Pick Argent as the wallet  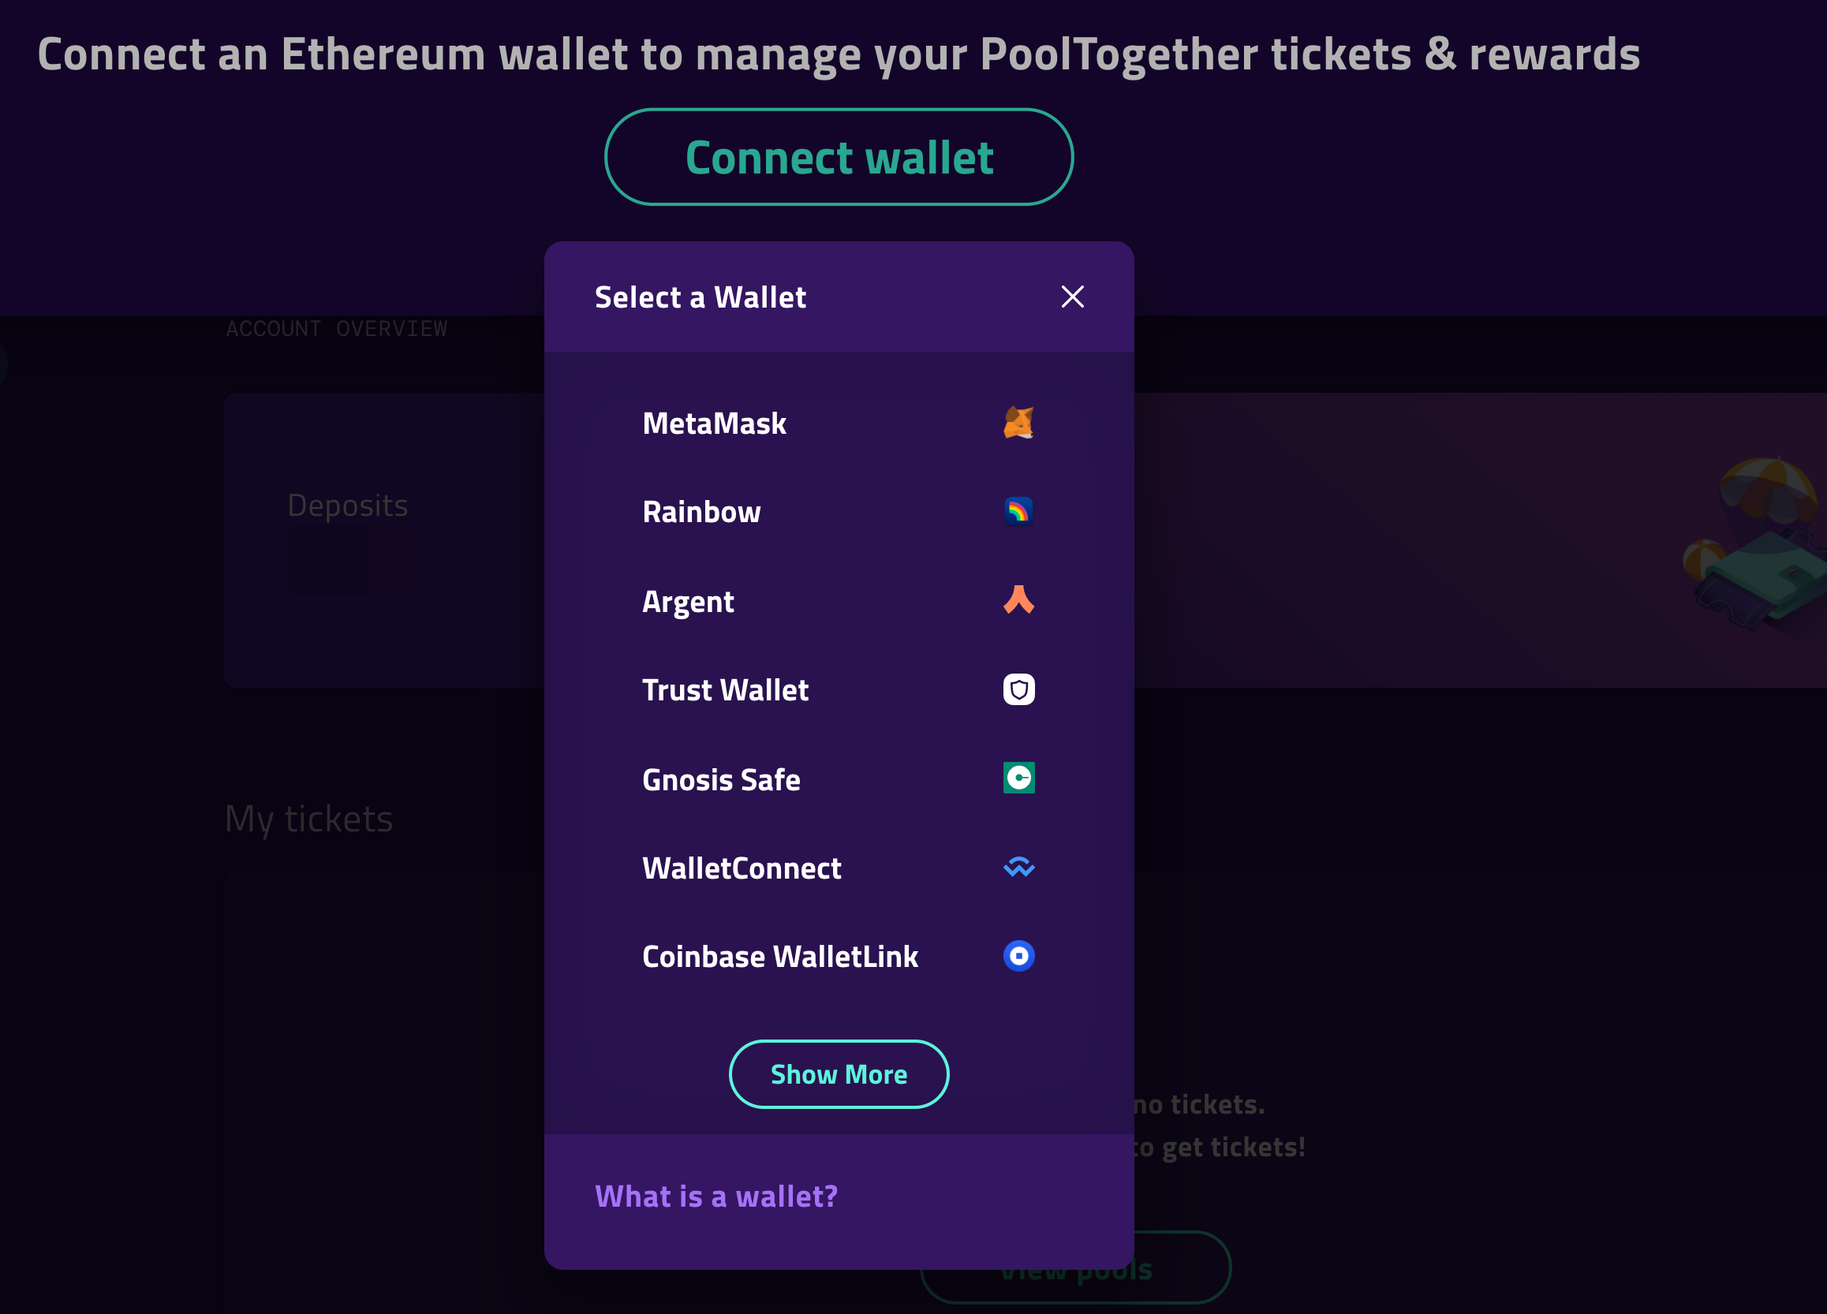(688, 602)
